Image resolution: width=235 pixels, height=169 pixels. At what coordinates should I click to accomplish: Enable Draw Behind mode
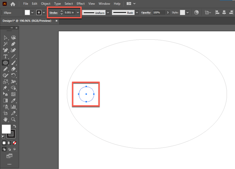pyautogui.click(x=9, y=149)
